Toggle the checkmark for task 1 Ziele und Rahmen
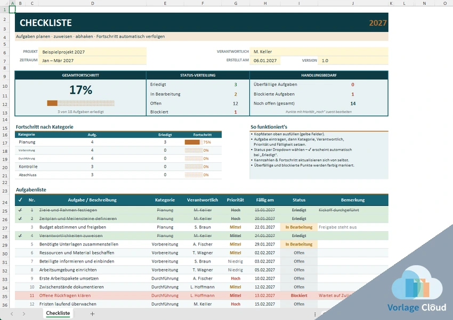 [20, 210]
